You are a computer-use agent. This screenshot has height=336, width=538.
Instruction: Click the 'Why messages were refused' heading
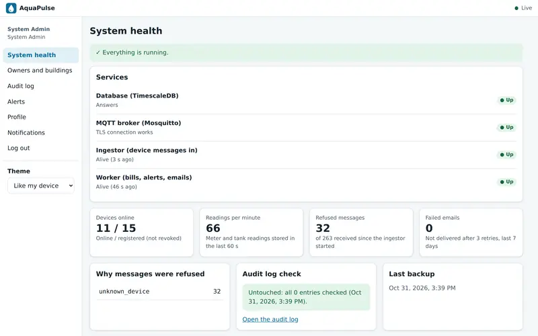pos(150,274)
